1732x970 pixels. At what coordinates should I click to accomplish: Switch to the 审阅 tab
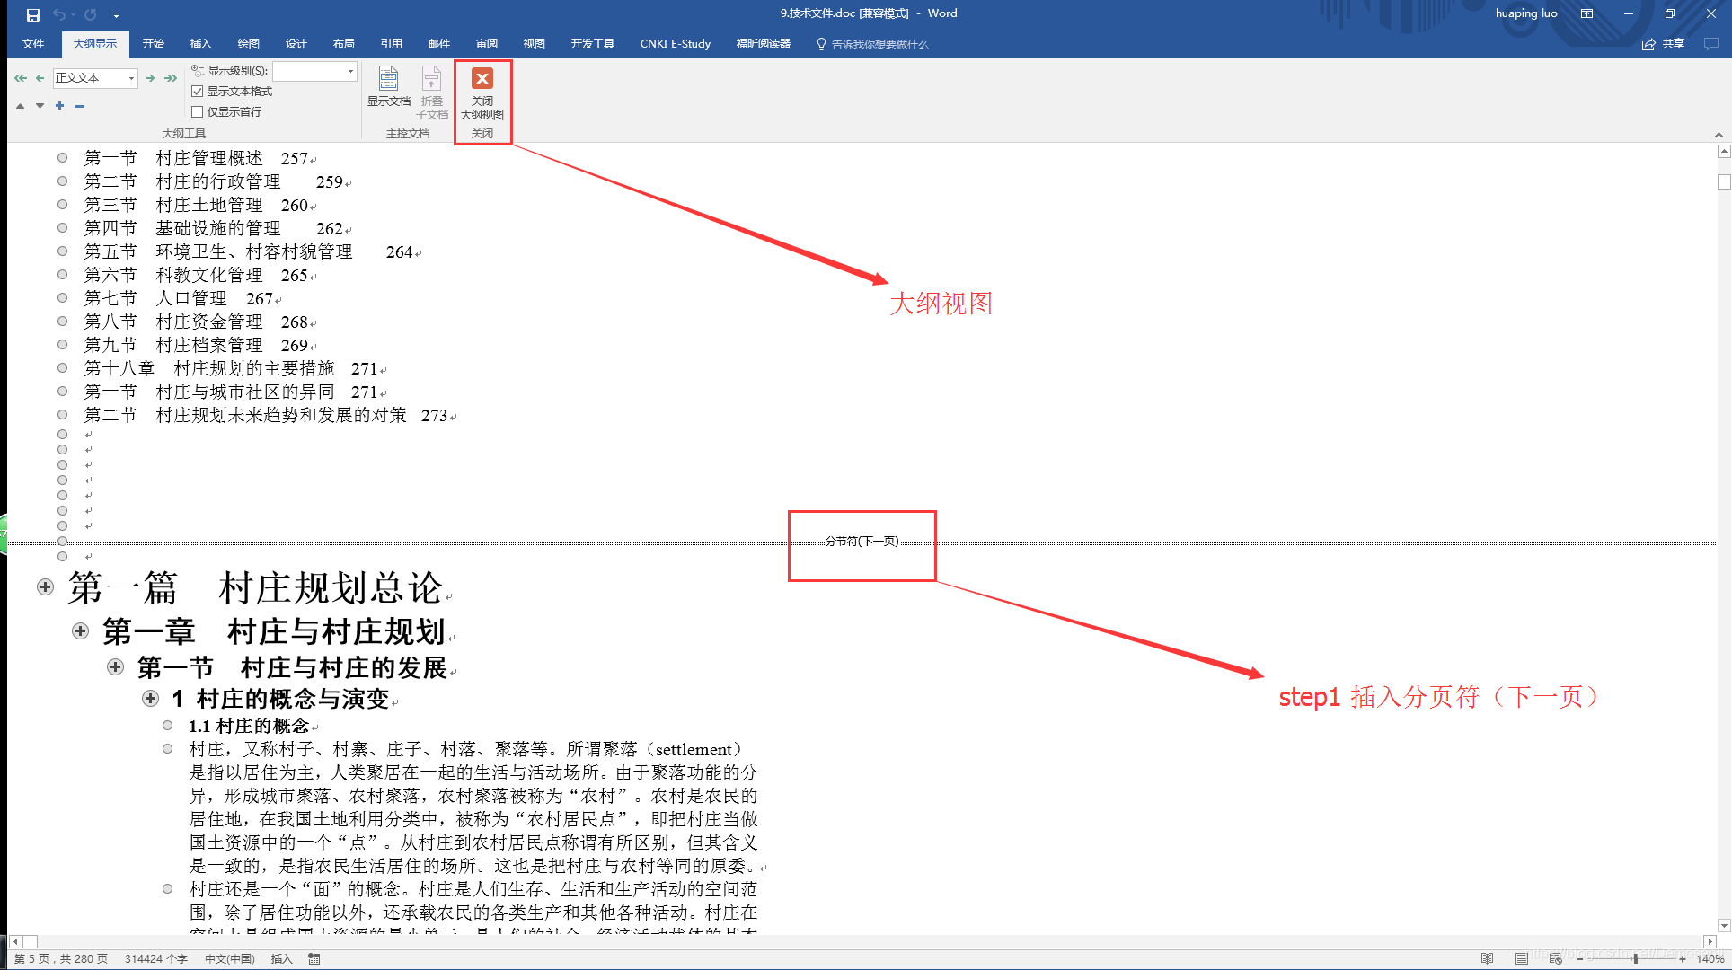click(x=487, y=44)
